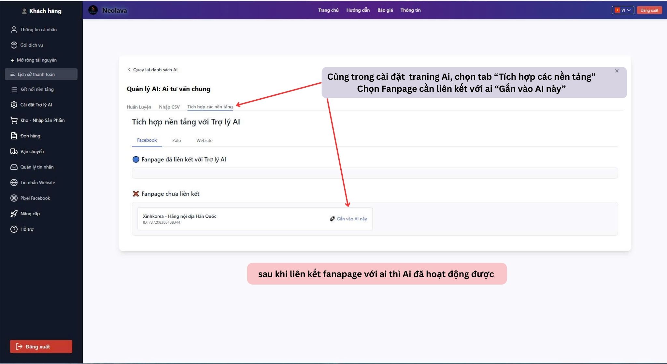
Task: Open the Thông tin cá nhân profile icon
Action: (x=13, y=29)
